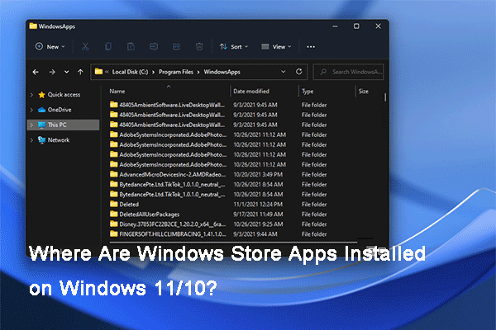This screenshot has width=496, height=330.
Task: Select Network in sidebar
Action: point(59,140)
